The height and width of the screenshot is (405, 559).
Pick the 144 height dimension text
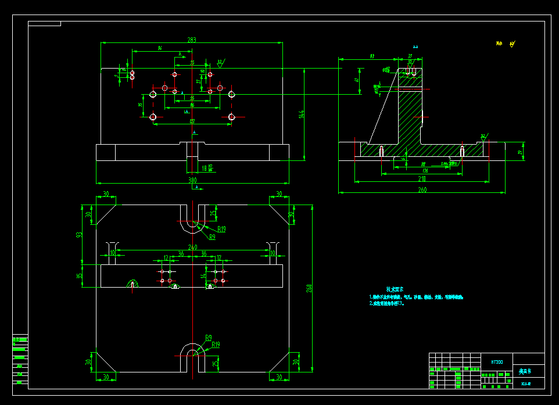(x=302, y=114)
